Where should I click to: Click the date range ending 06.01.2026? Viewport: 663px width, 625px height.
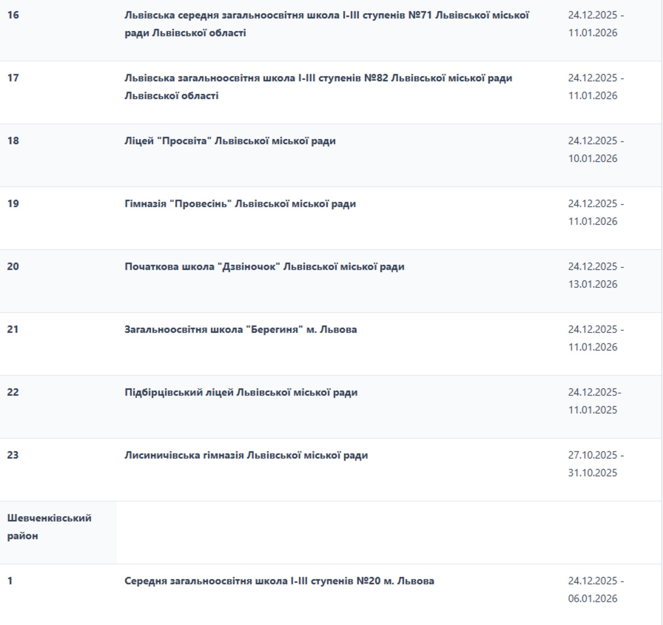click(x=596, y=589)
